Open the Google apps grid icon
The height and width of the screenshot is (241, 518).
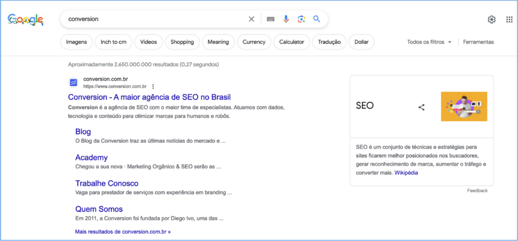point(509,20)
